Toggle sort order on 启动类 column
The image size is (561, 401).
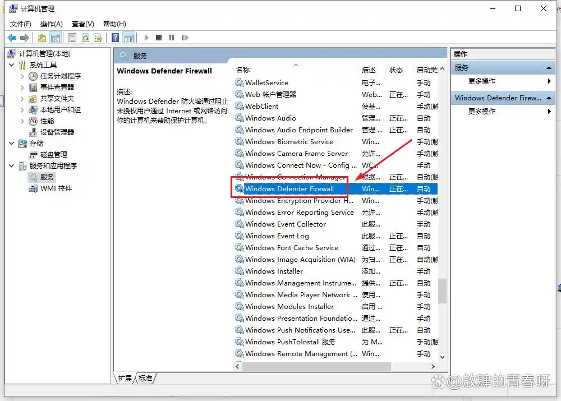click(427, 70)
